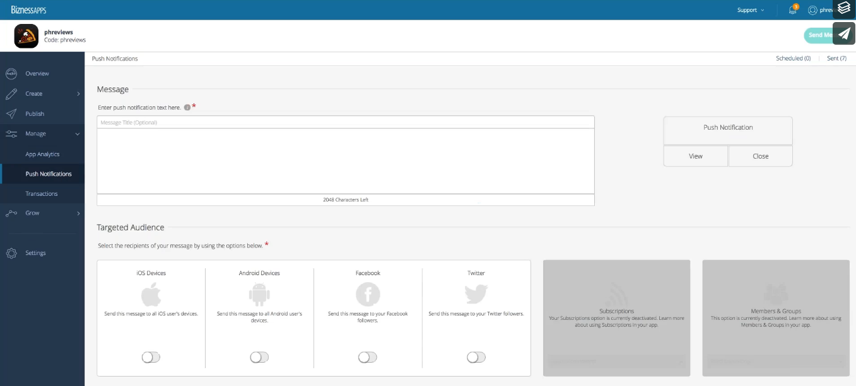Click the Settings gear icon in sidebar
The width and height of the screenshot is (856, 386).
pyautogui.click(x=11, y=253)
